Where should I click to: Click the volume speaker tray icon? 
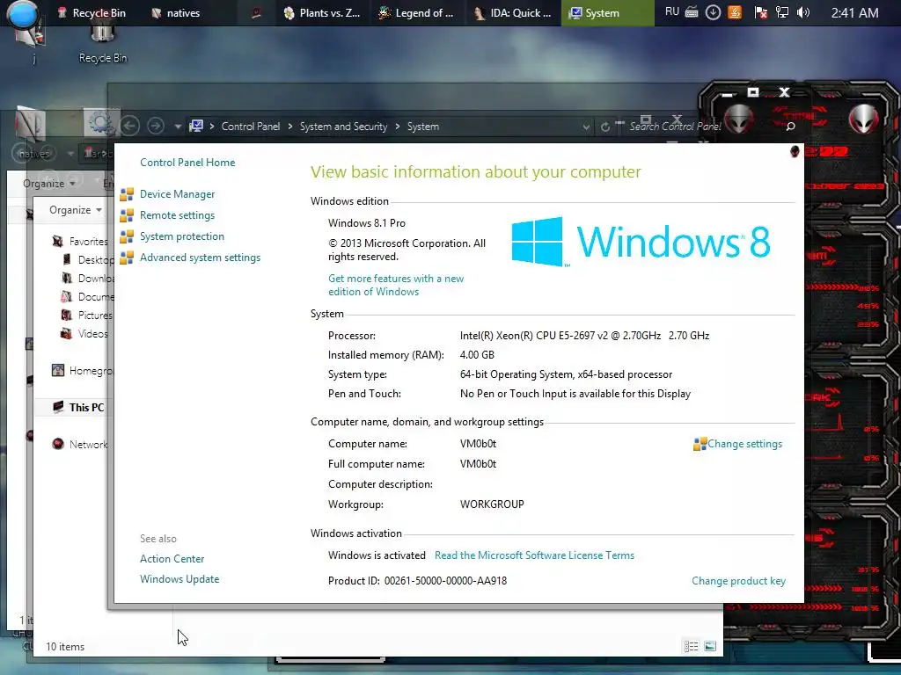pos(802,12)
